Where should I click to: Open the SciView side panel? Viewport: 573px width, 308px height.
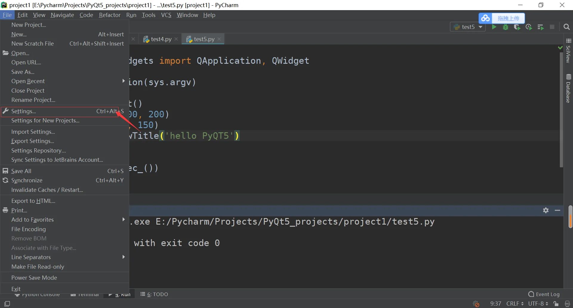(x=568, y=51)
